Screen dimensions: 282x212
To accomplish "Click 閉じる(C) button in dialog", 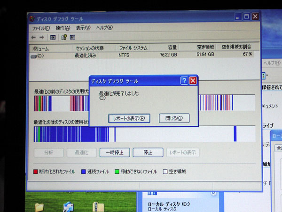I will [x=174, y=118].
